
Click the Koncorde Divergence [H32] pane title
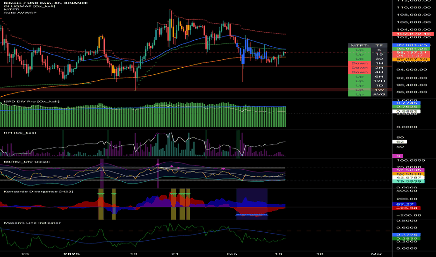point(38,192)
